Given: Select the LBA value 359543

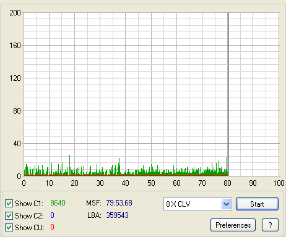Looking at the screenshot, I should [117, 215].
